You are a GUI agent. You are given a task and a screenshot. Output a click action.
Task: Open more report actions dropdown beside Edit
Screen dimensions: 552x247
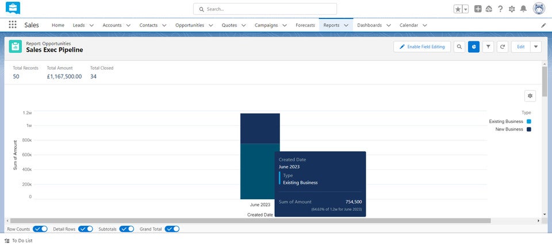536,47
